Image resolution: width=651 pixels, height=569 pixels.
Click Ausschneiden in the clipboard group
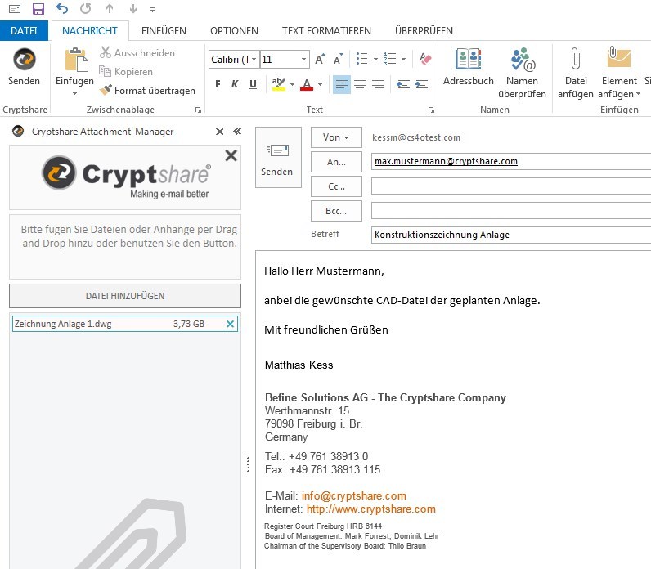click(x=137, y=52)
